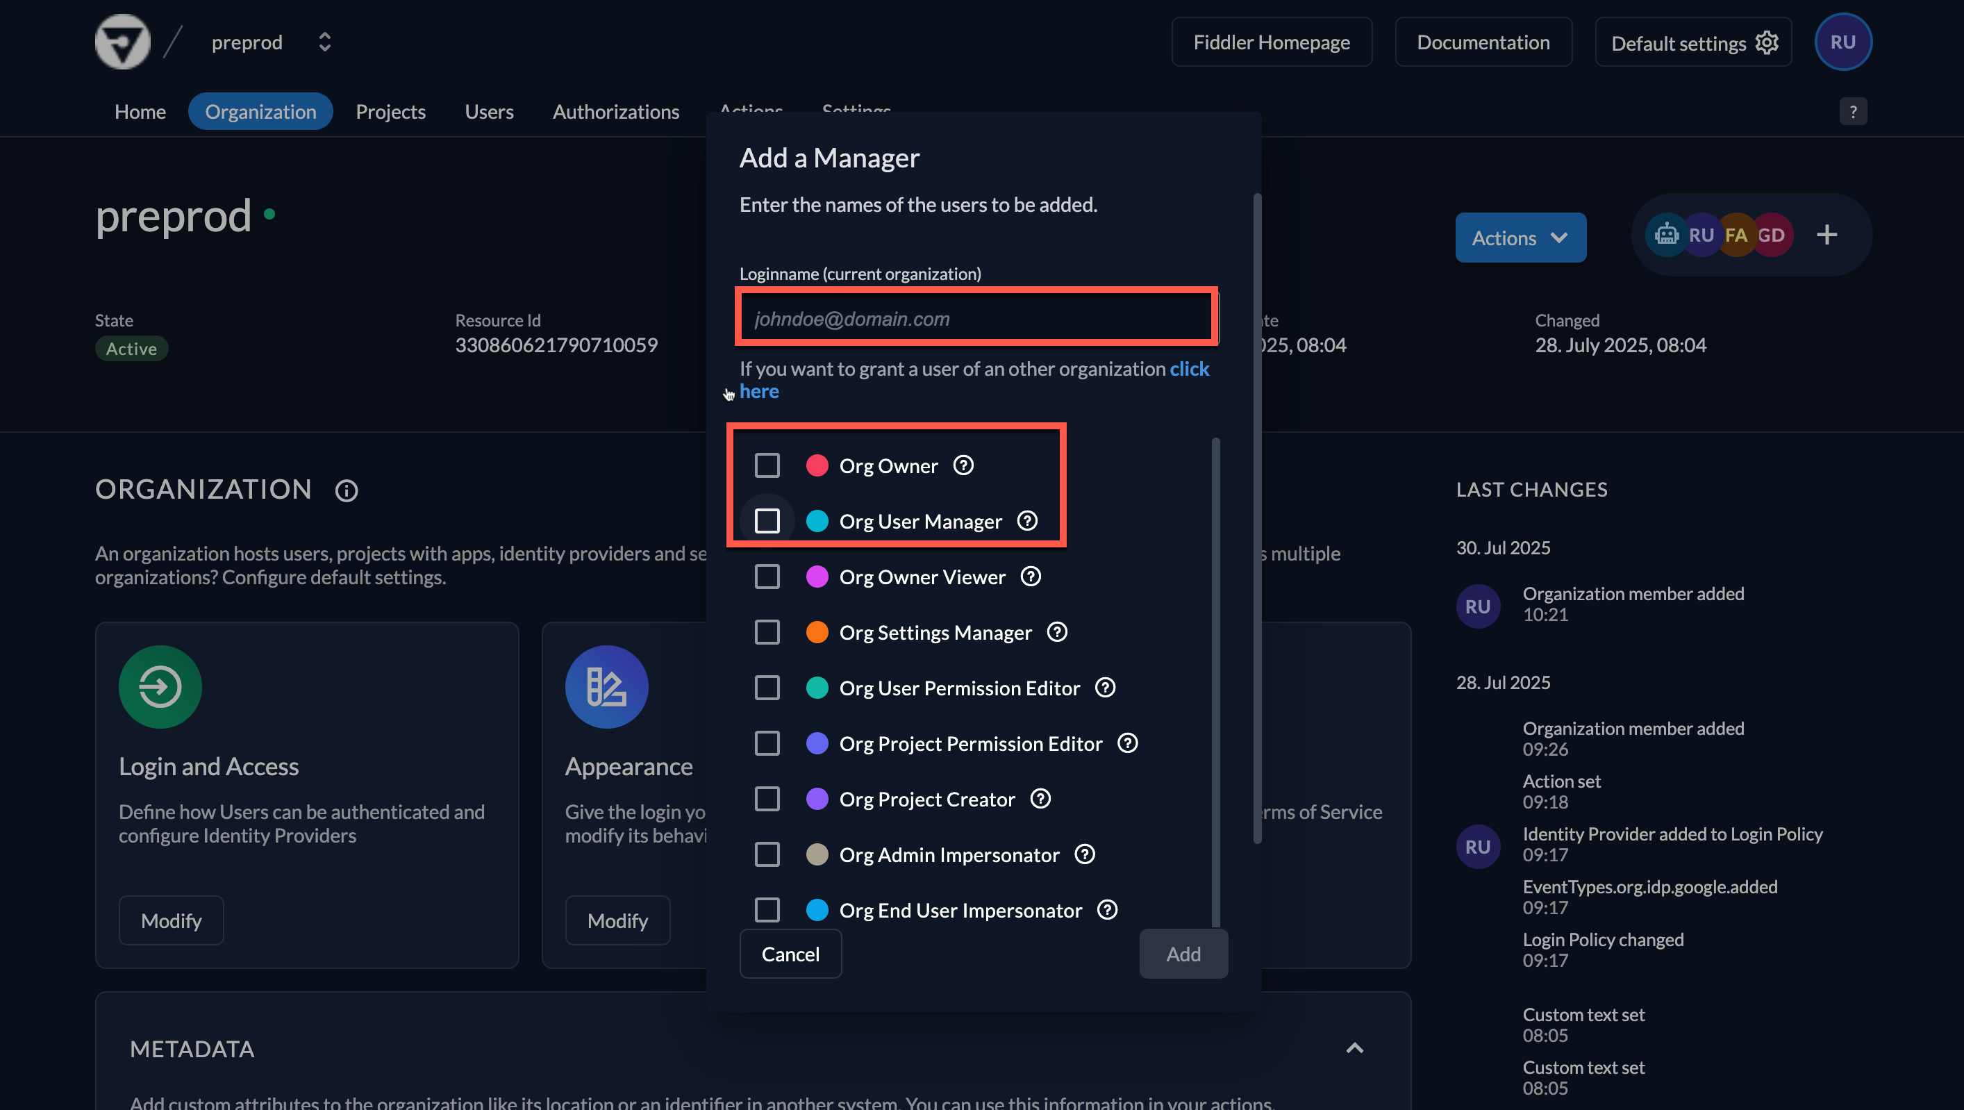The image size is (1964, 1110).
Task: Click the help question mark icon top right
Action: tap(1854, 110)
